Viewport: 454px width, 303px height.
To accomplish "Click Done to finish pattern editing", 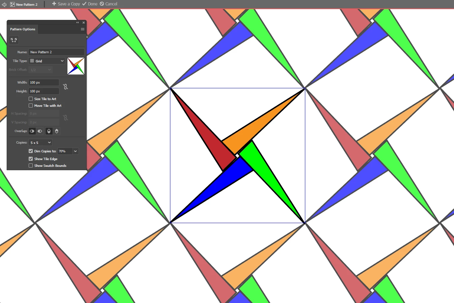I will click(90, 4).
